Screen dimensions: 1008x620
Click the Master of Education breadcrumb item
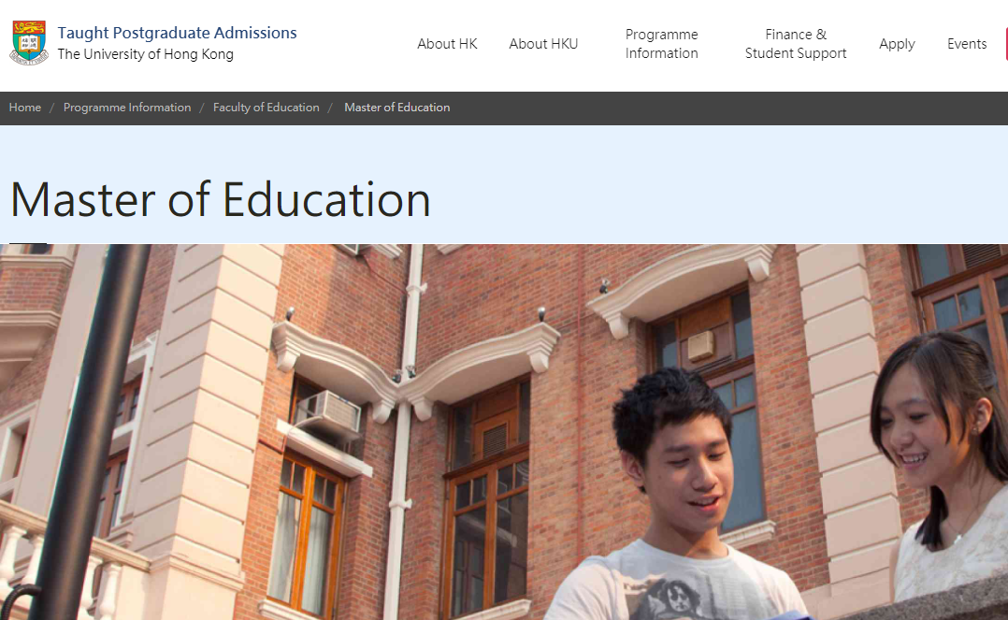tap(396, 108)
